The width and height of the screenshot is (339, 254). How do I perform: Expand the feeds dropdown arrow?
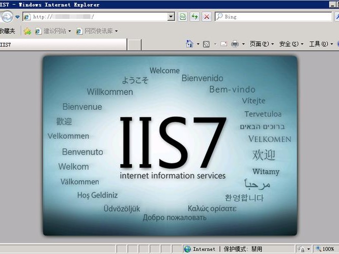point(215,44)
